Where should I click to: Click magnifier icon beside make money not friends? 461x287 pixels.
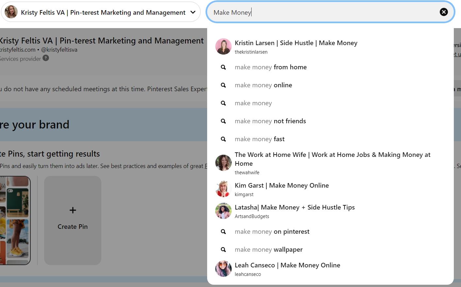(x=223, y=121)
